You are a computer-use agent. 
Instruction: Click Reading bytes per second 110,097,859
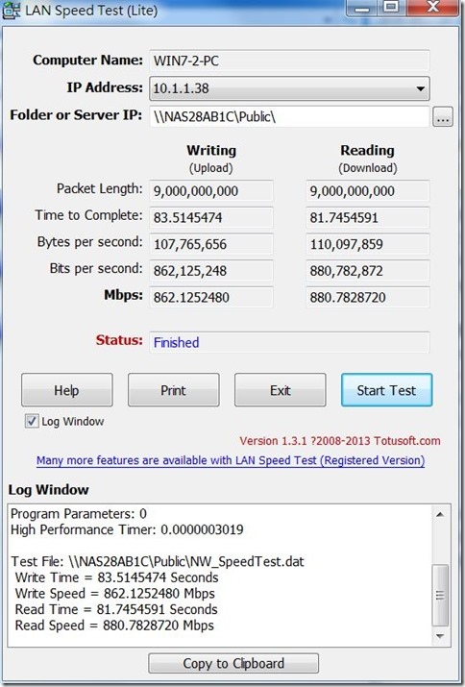[368, 244]
